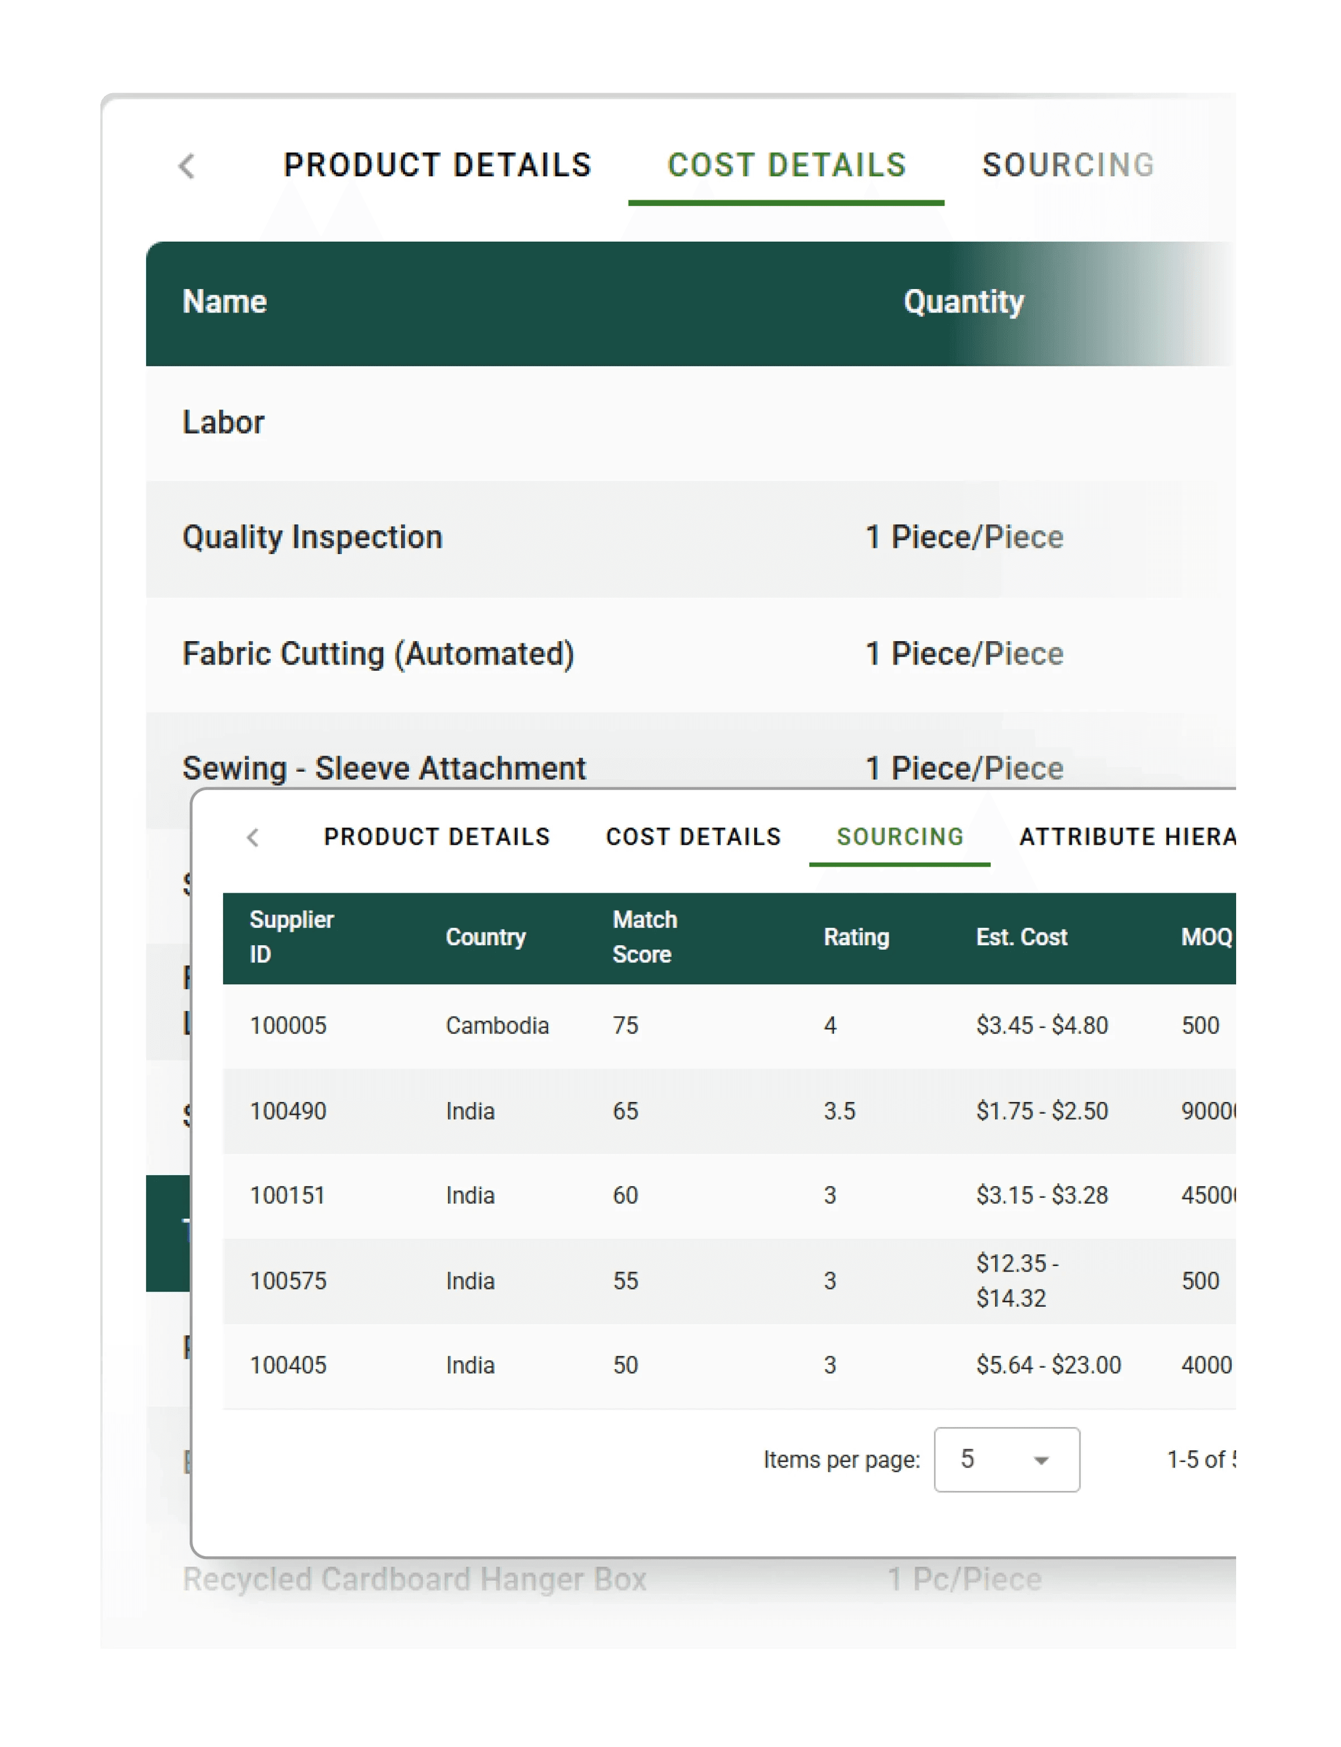Switch to the top Sourcing tab
The height and width of the screenshot is (1747, 1341).
[x=1067, y=165]
